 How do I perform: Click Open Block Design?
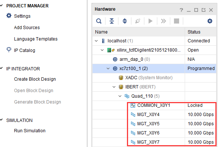coord(34,91)
